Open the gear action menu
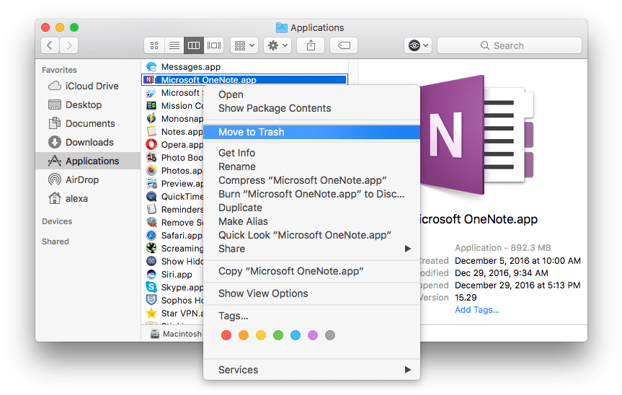The width and height of the screenshot is (622, 395). point(277,45)
